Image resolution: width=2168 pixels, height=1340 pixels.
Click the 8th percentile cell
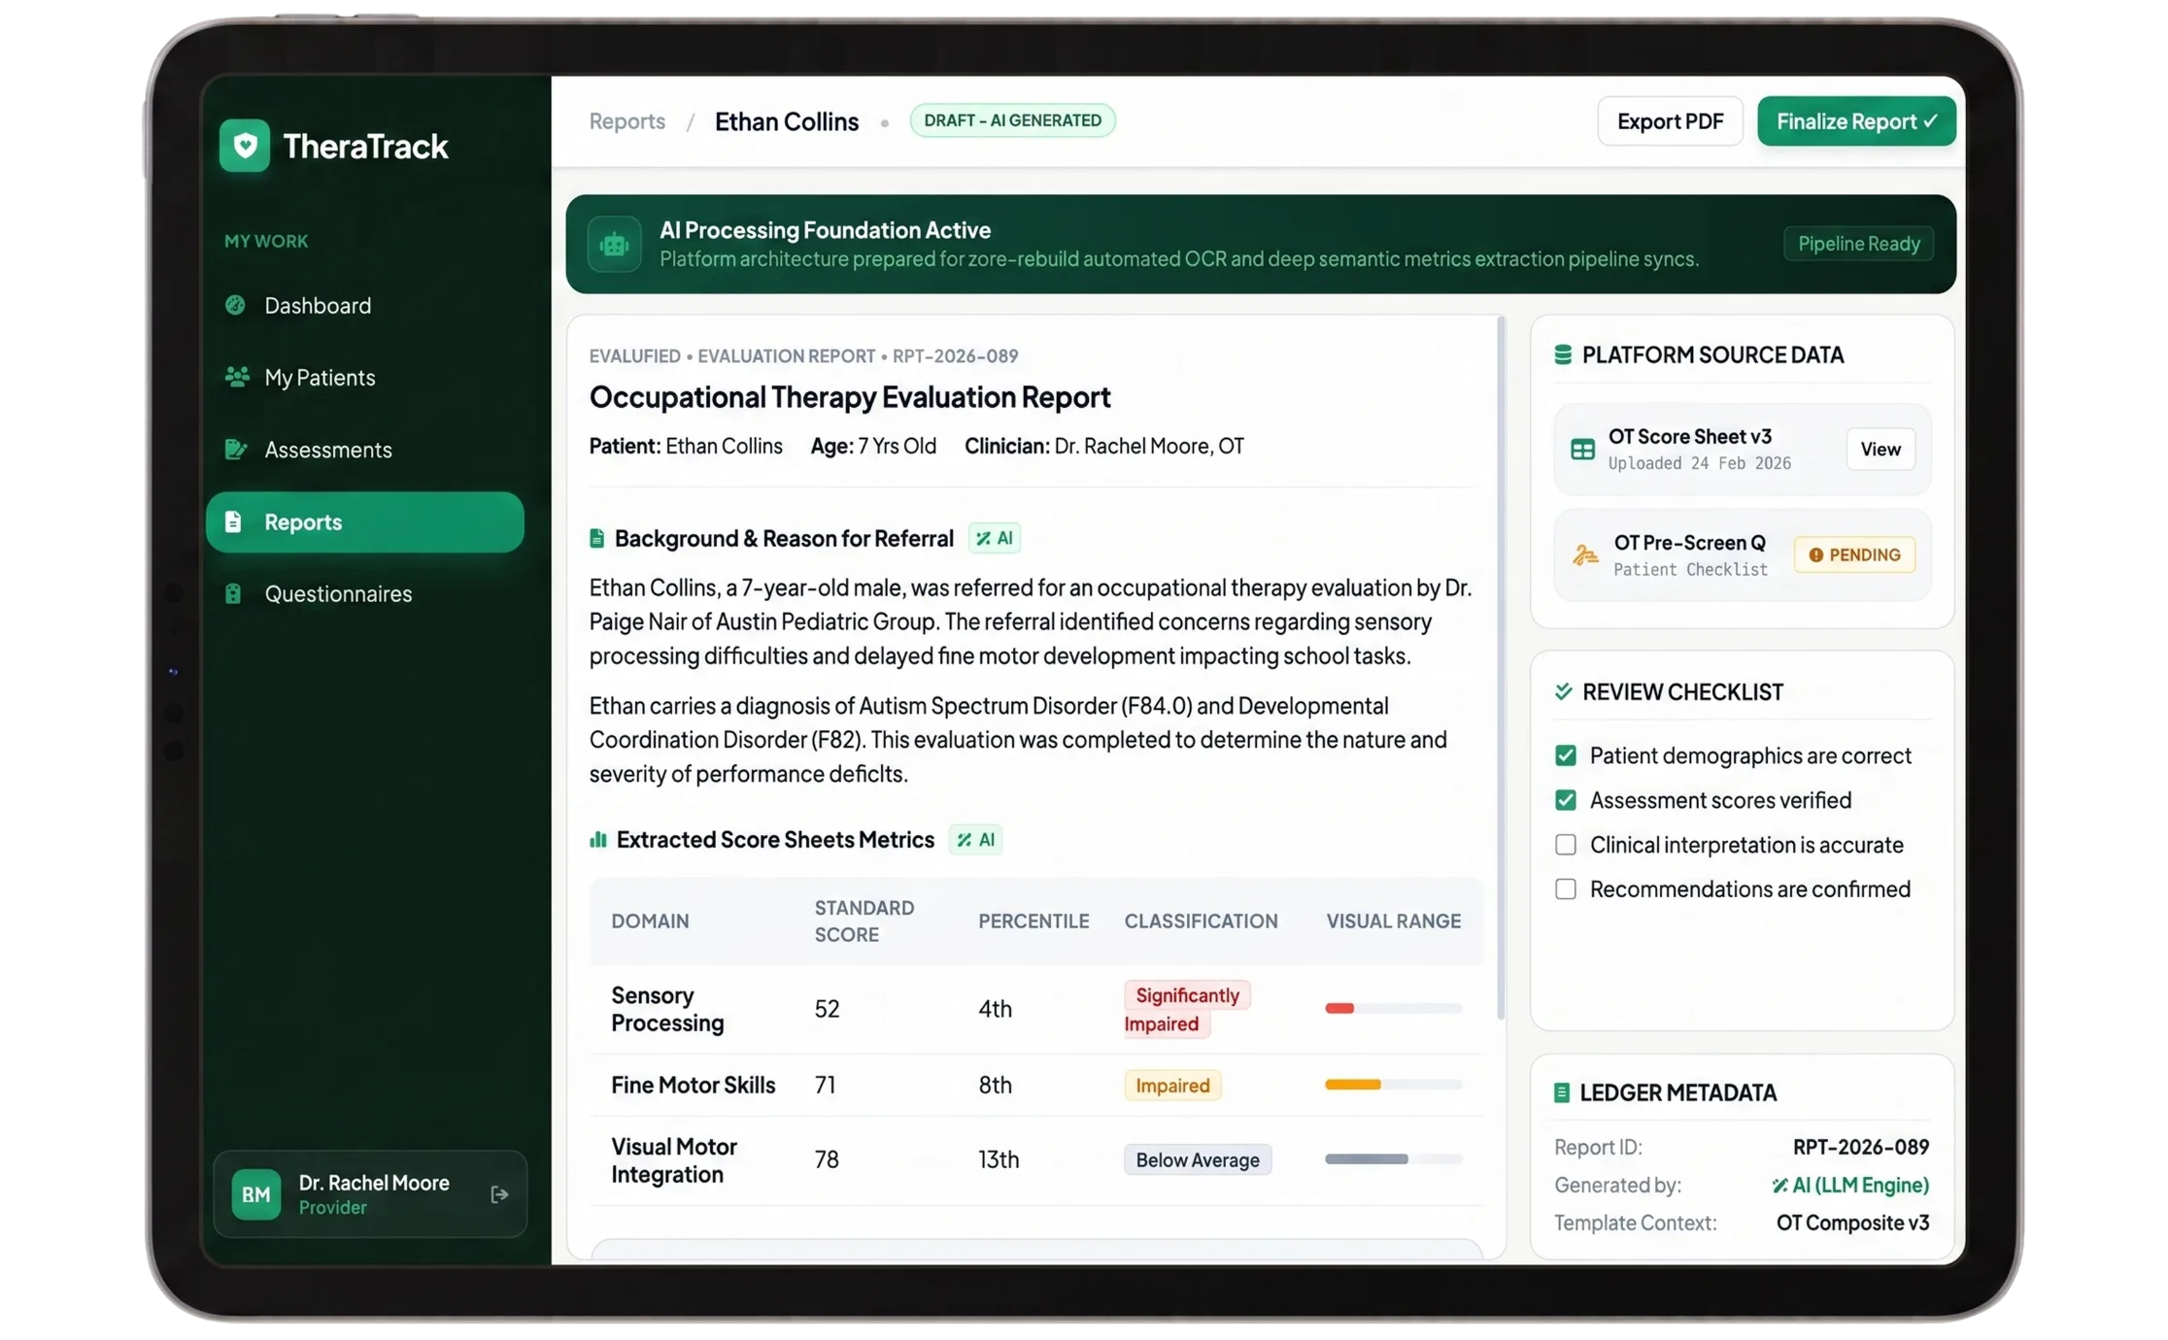(995, 1085)
